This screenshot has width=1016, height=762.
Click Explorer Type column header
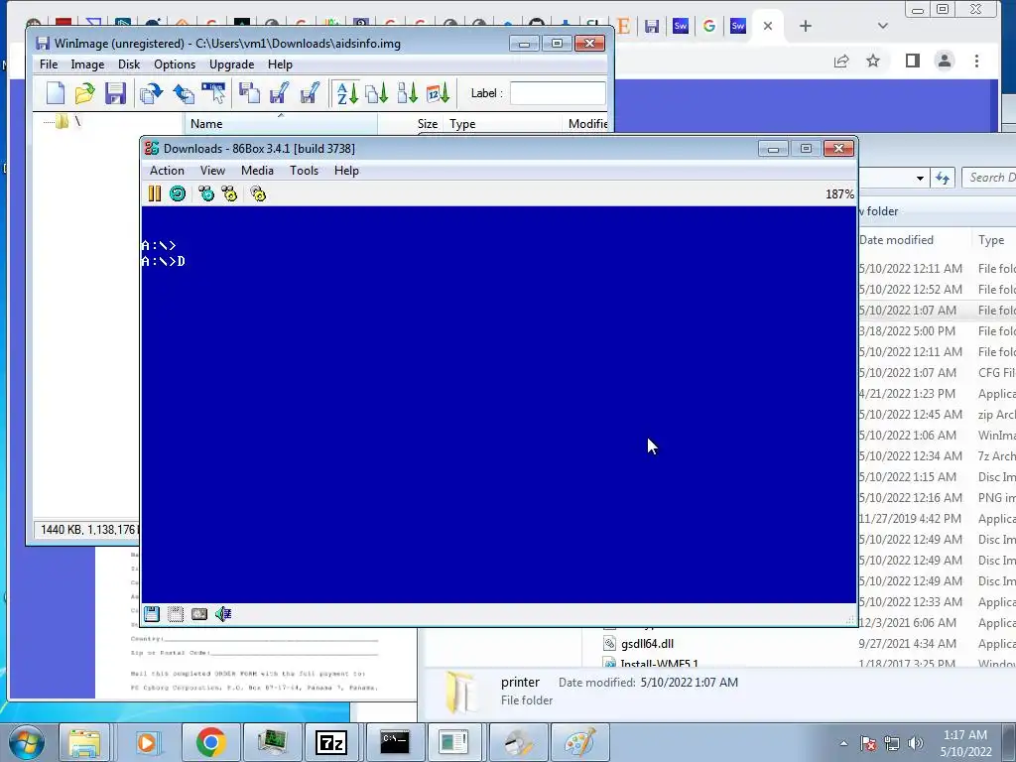(x=991, y=240)
